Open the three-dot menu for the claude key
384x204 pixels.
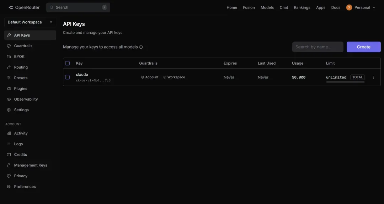click(373, 77)
